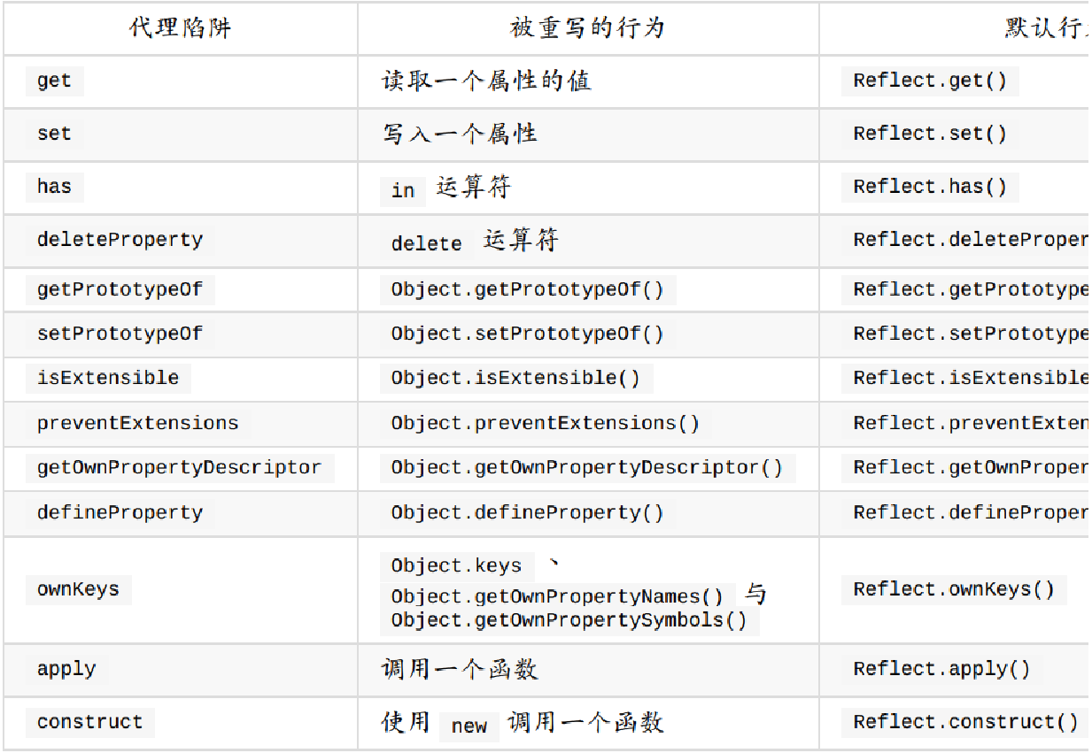This screenshot has width=1092, height=753.
Task: Click the isExtensible trap label
Action: [x=108, y=378]
